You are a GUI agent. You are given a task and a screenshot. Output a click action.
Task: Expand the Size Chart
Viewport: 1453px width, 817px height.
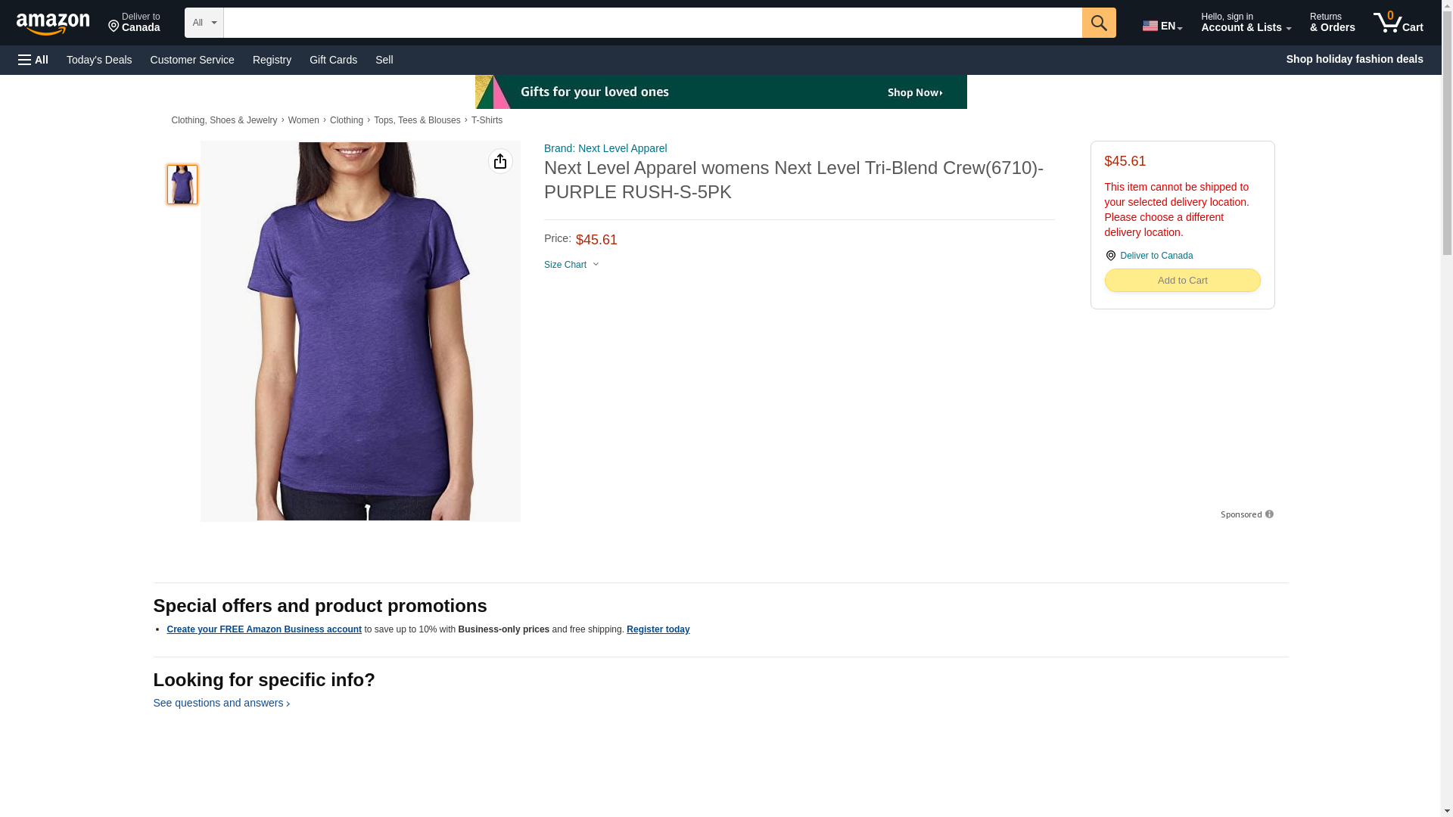[572, 265]
